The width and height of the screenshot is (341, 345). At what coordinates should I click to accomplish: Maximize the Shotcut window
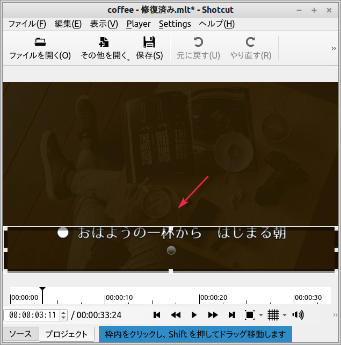point(314,10)
